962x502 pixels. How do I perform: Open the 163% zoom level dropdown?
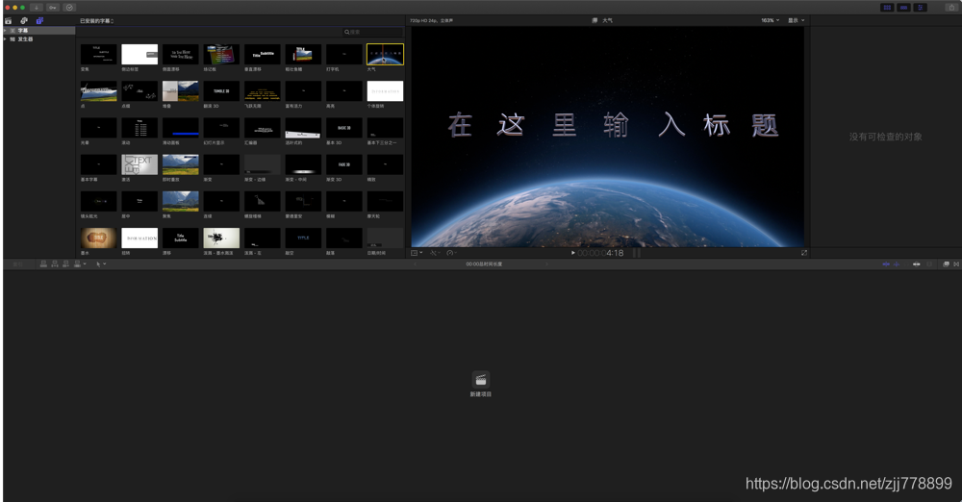[x=771, y=20]
